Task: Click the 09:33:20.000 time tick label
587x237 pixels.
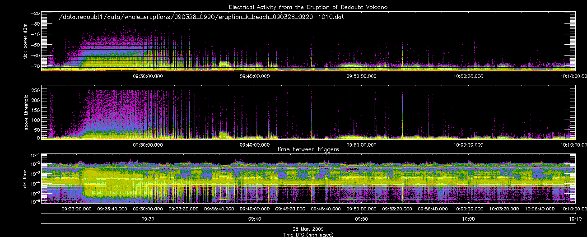Action: pos(184,209)
